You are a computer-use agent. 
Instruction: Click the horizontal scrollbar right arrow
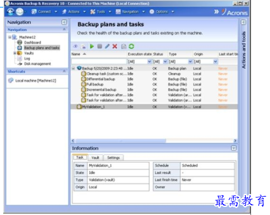(235, 140)
